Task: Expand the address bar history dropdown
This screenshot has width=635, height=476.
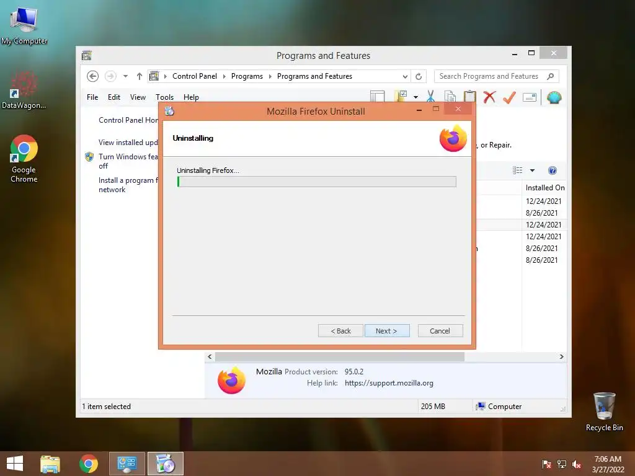Action: [x=405, y=76]
